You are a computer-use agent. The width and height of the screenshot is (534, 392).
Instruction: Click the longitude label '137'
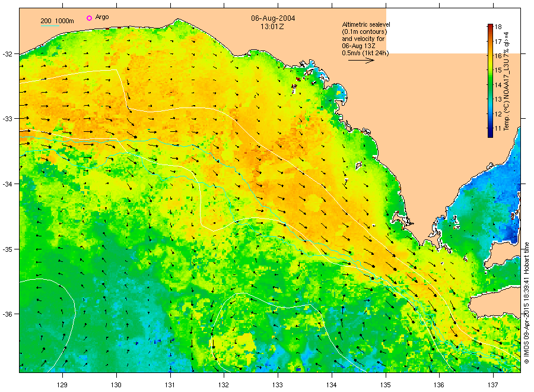[x=493, y=385]
